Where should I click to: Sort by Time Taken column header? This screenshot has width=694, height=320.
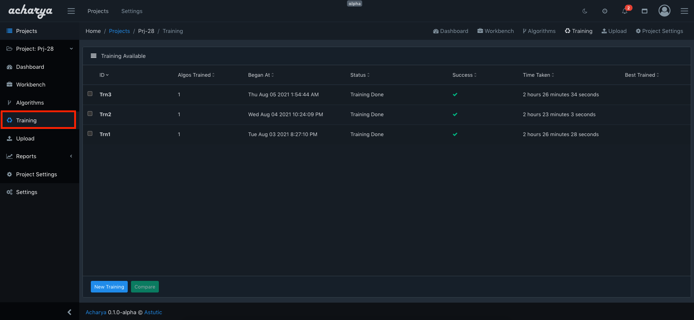click(538, 75)
